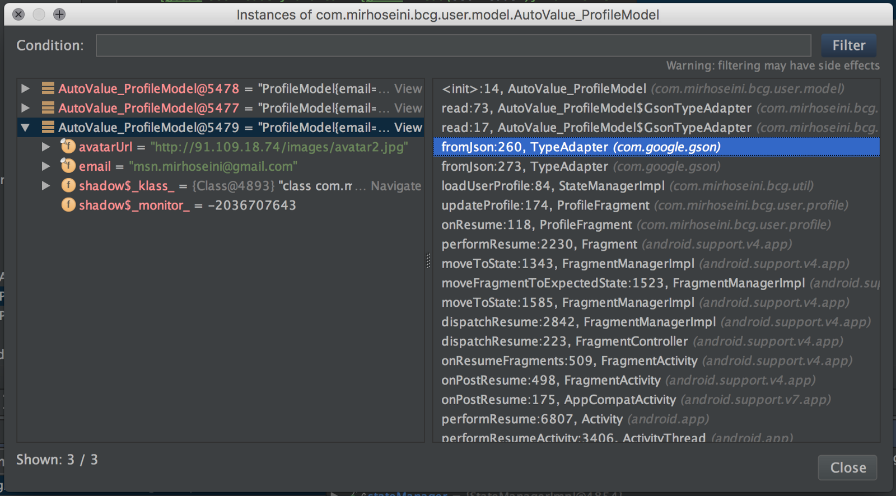Click Navigate link for shadow$_klass_

point(395,186)
